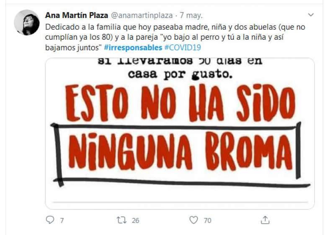The width and height of the screenshot is (335, 235).
Task: Open the #irresponsables hashtag
Action: (133, 47)
